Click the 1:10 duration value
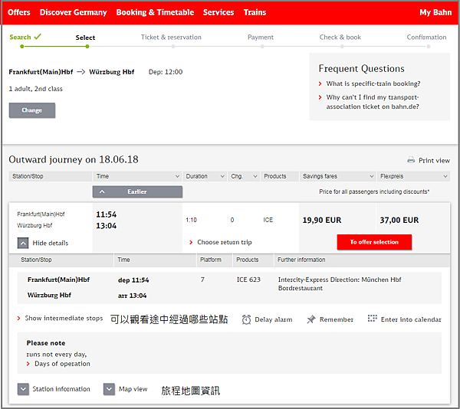The image size is (460, 409). click(191, 220)
